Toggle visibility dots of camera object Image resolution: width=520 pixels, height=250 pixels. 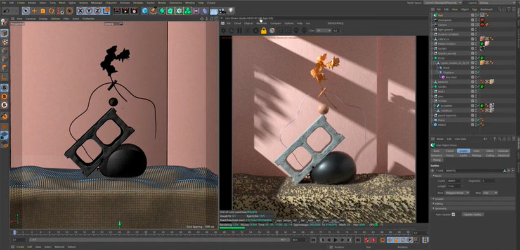click(x=476, y=25)
